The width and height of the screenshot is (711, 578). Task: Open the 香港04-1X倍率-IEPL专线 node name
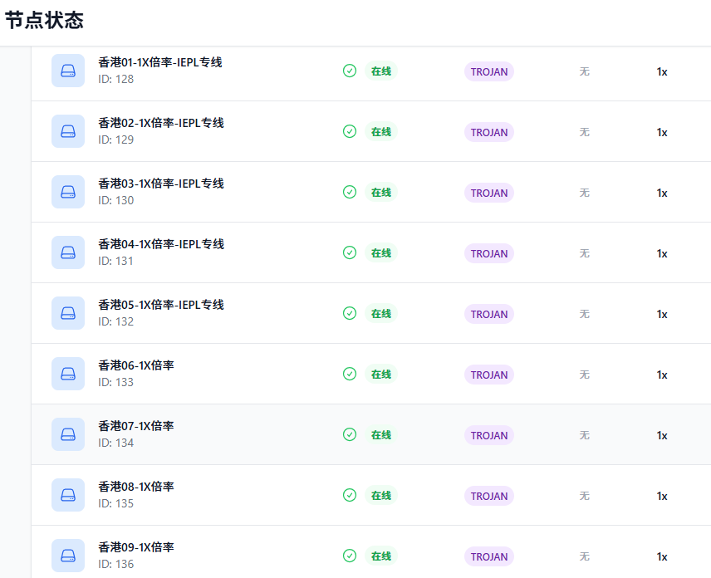click(x=161, y=244)
